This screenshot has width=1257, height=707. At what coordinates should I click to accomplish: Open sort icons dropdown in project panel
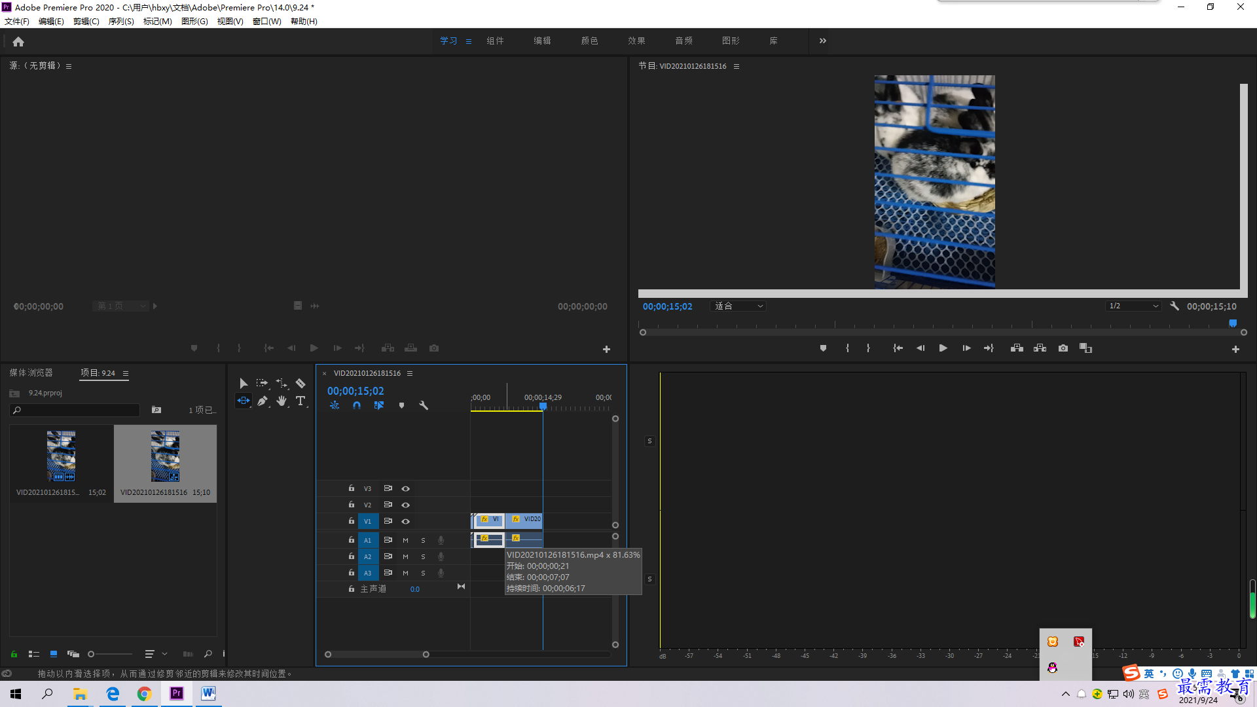pos(155,654)
